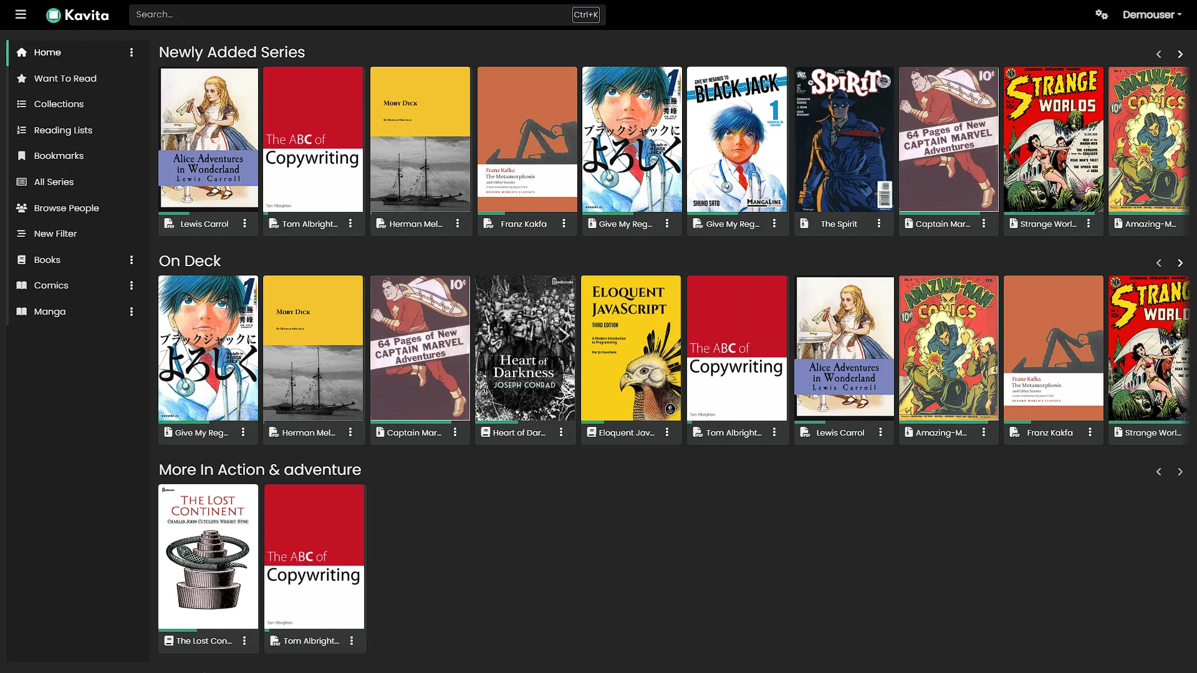Open Tom Albright On Deck card menu
This screenshot has height=673, width=1197.
coord(774,432)
